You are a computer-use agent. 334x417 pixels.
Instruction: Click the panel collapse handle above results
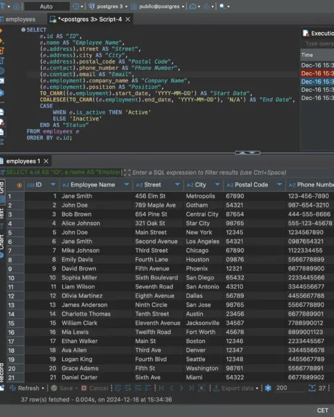tap(247, 153)
